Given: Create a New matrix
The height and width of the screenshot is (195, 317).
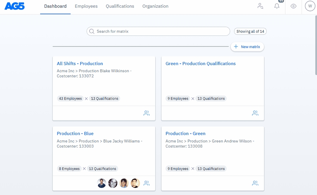Looking at the screenshot, I should tap(247, 47).
